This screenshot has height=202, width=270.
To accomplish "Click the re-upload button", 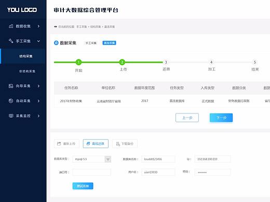I will (x=66, y=143).
